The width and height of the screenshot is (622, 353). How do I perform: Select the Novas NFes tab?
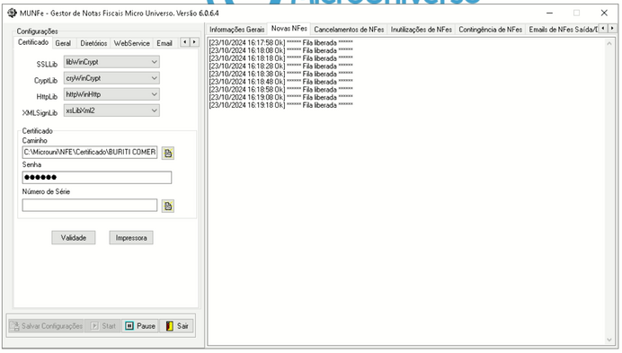pos(289,29)
